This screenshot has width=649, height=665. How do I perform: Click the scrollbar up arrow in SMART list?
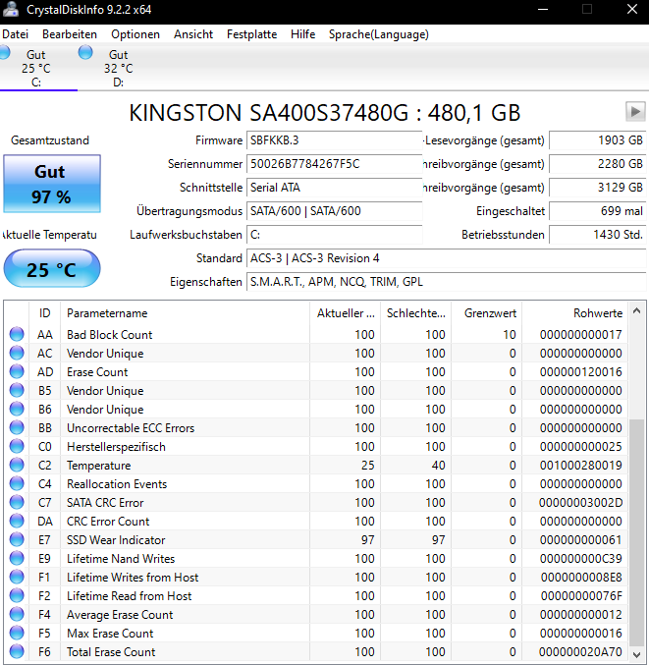click(x=636, y=310)
